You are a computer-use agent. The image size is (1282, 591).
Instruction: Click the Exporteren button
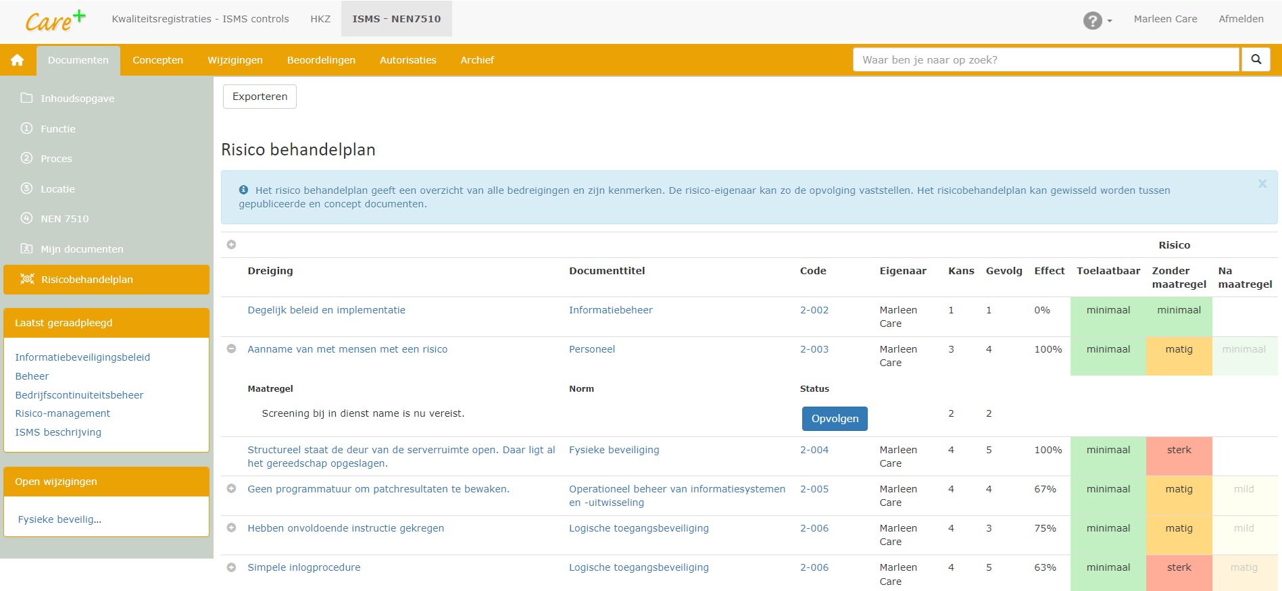click(260, 97)
